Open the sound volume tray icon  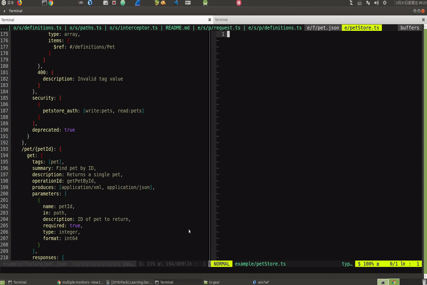[376, 3]
